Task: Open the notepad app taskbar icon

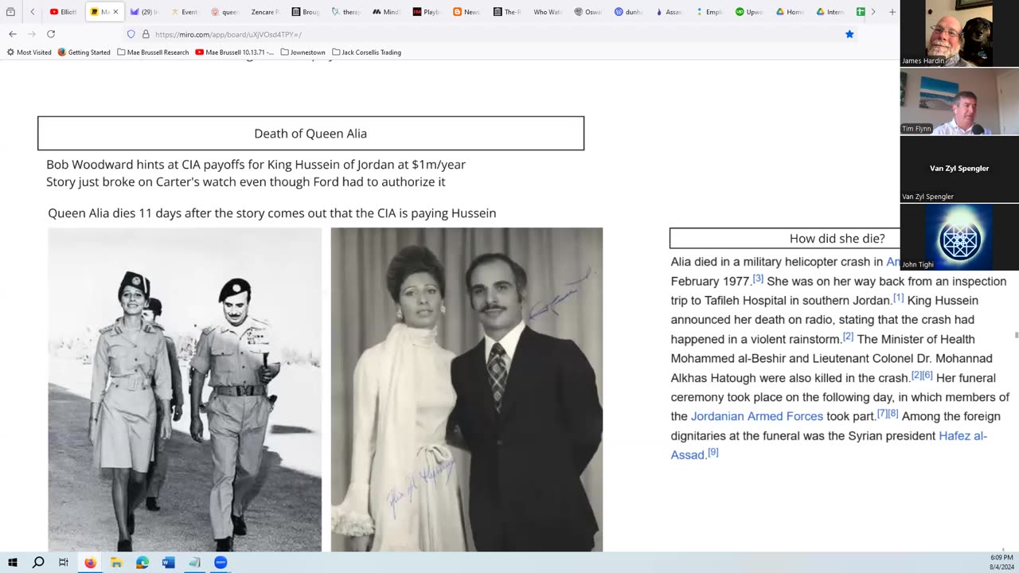Action: coord(194,563)
